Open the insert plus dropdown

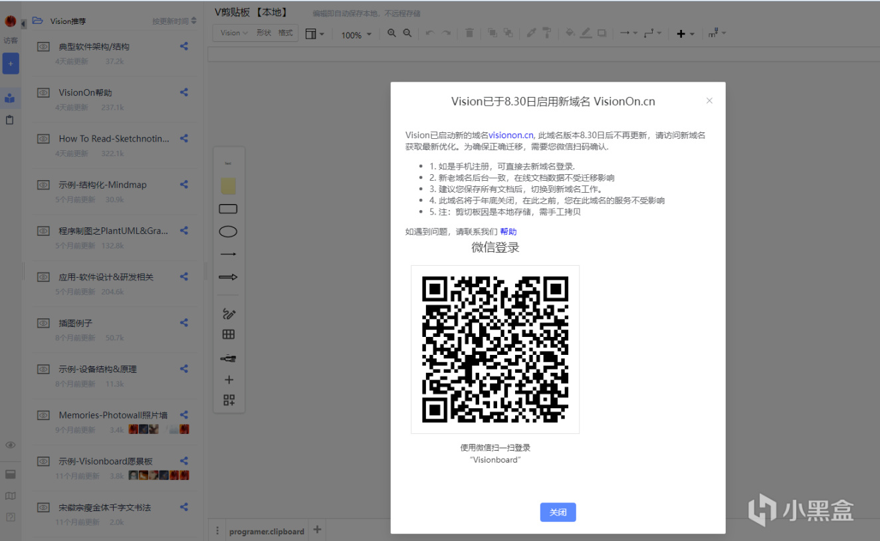point(685,33)
